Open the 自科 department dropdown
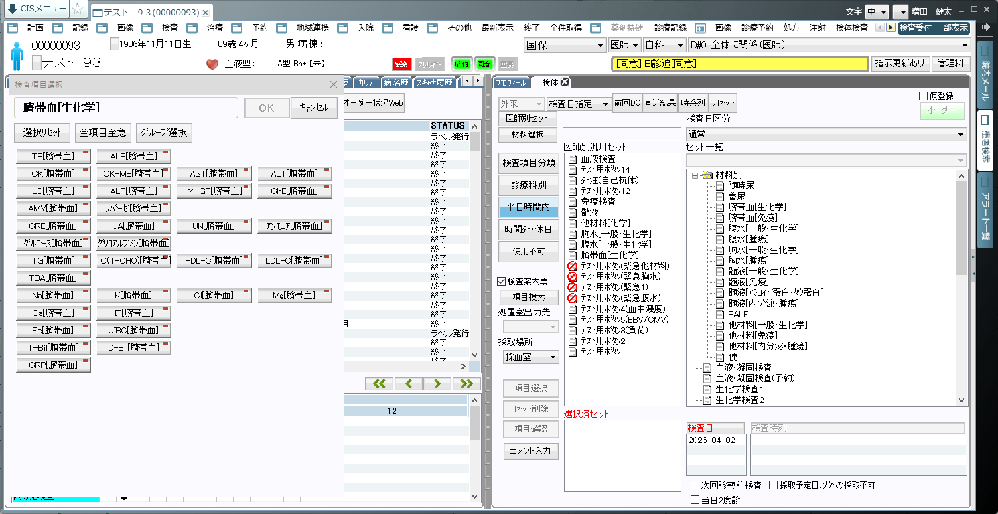998x514 pixels. 664,45
